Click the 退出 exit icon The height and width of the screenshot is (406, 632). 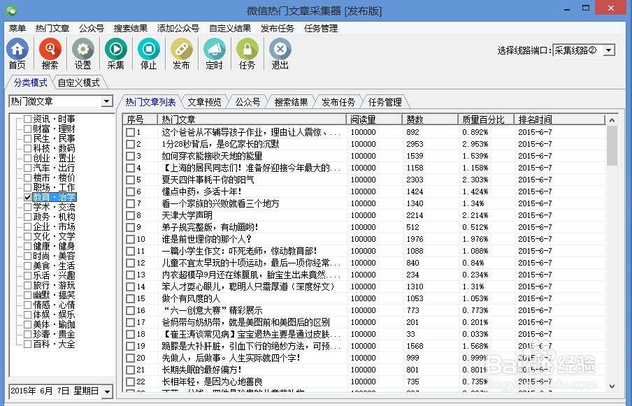(280, 49)
